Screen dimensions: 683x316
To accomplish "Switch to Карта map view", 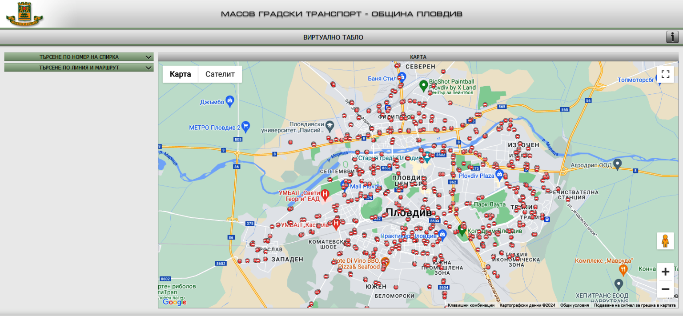I will point(181,74).
